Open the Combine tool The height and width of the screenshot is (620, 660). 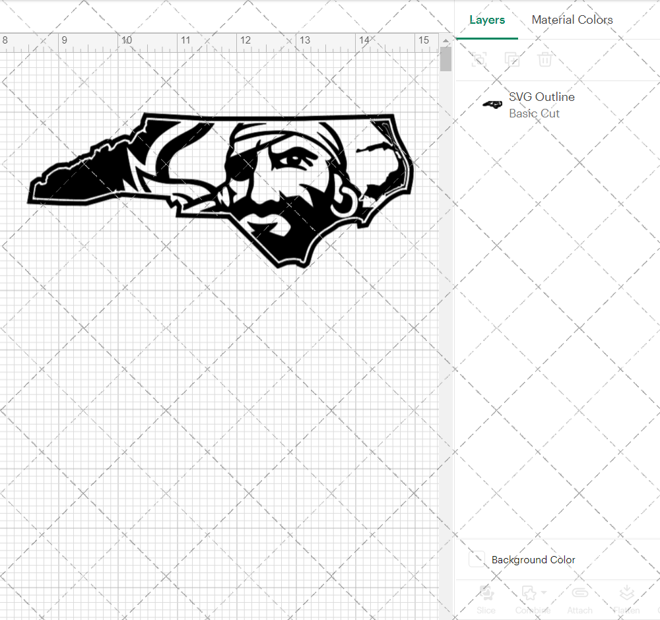click(x=529, y=593)
